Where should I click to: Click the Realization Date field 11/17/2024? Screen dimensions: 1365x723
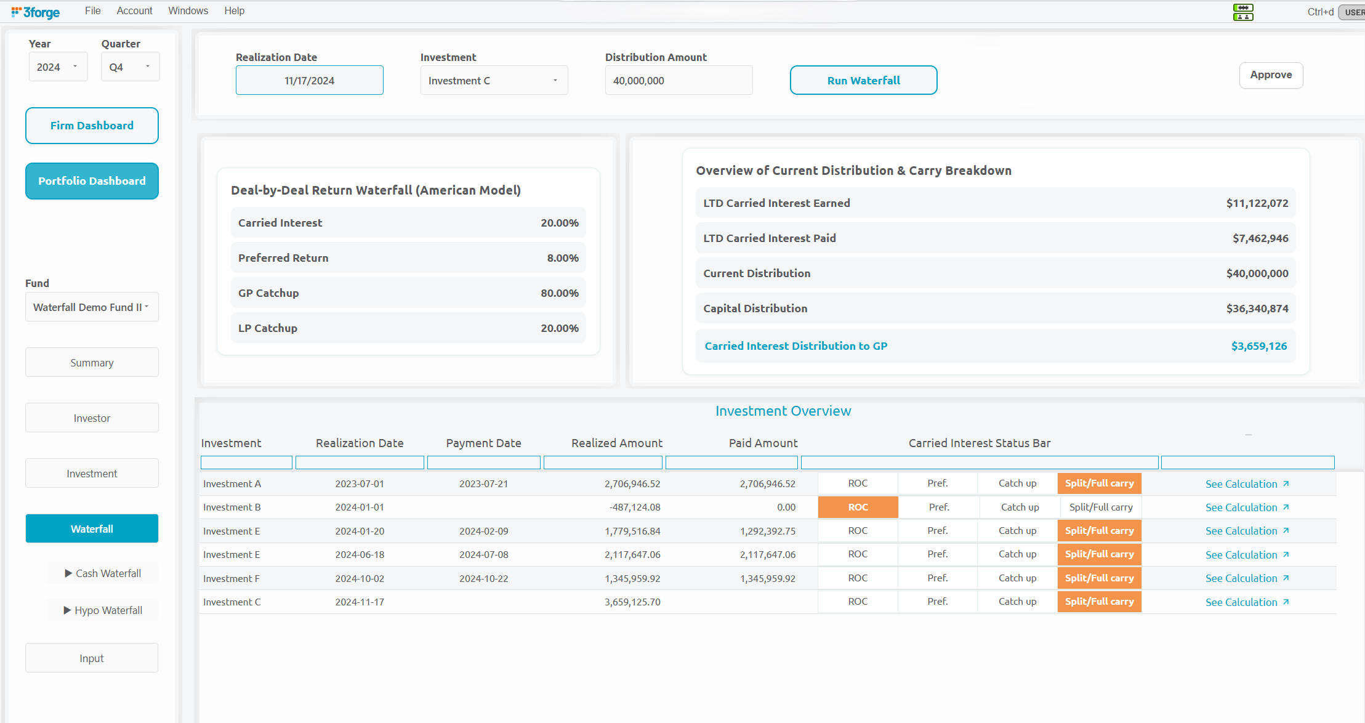click(x=309, y=81)
